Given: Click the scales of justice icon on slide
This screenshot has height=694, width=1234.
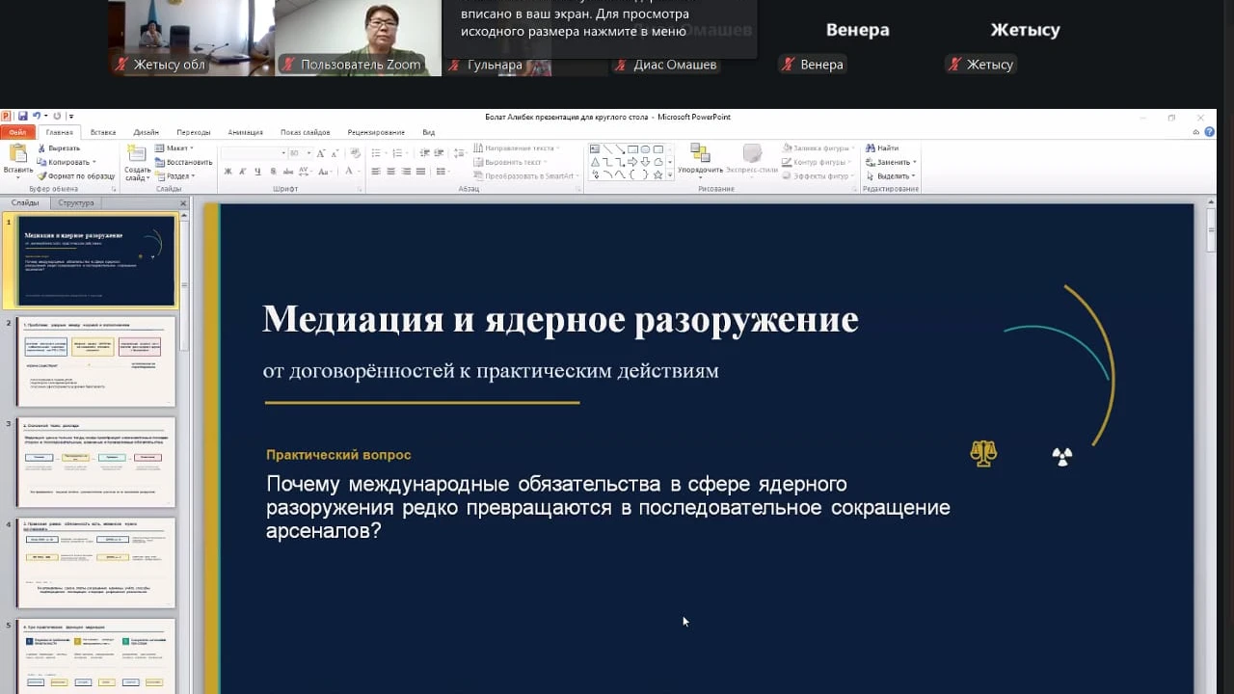Looking at the screenshot, I should (983, 454).
